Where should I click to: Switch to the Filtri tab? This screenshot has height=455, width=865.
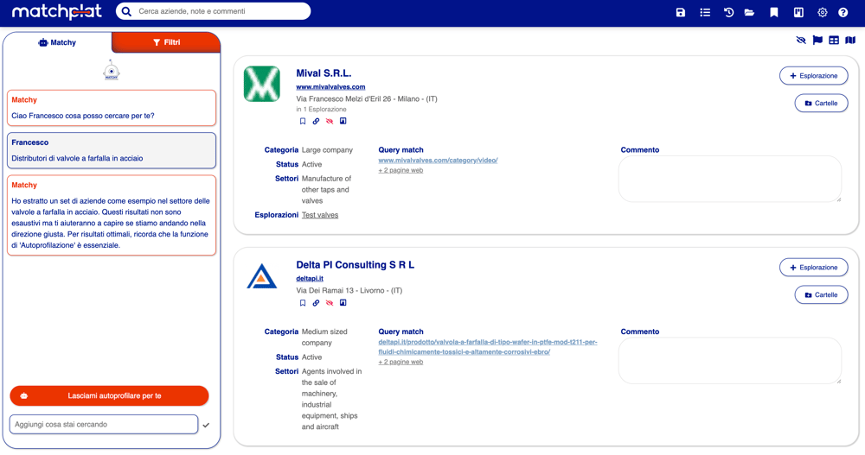pos(166,42)
